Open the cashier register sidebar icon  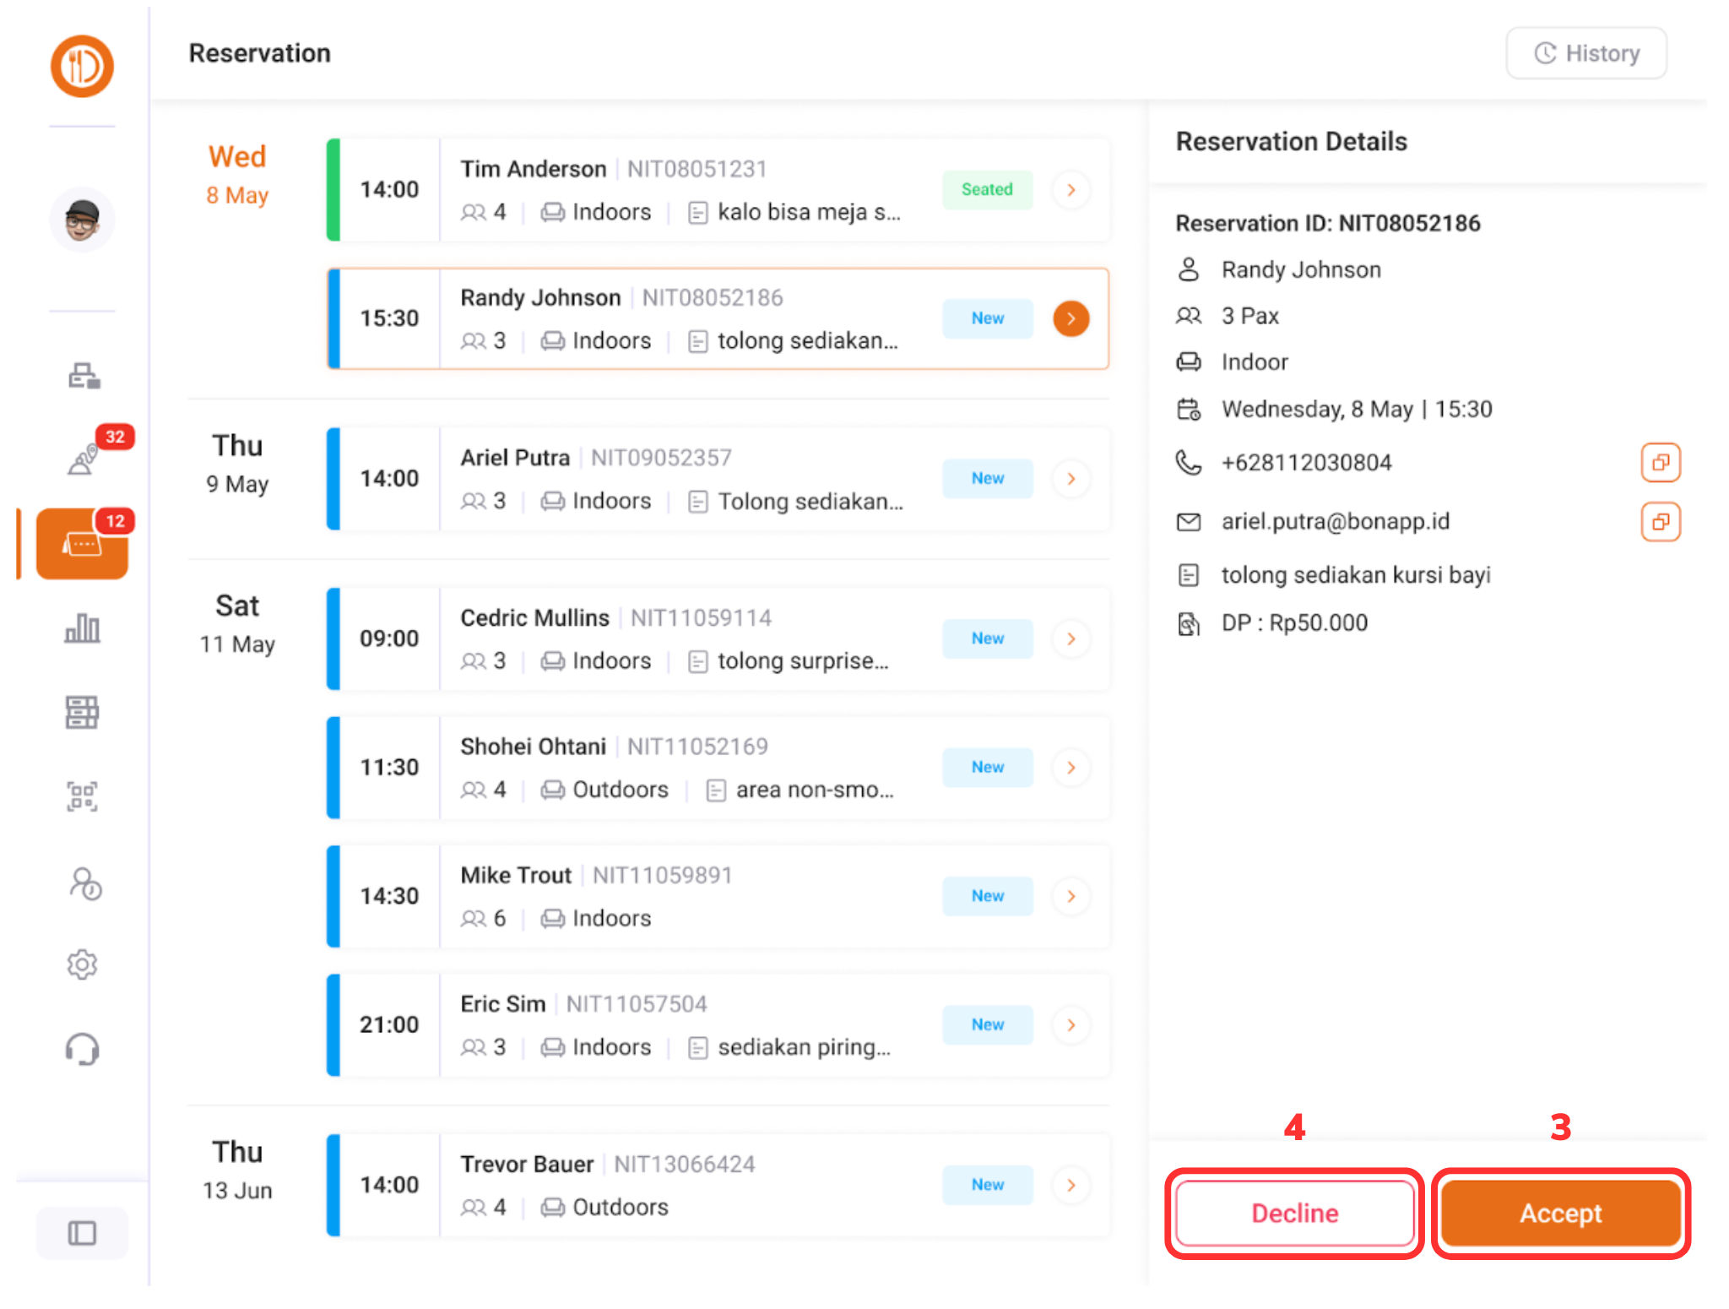(83, 376)
